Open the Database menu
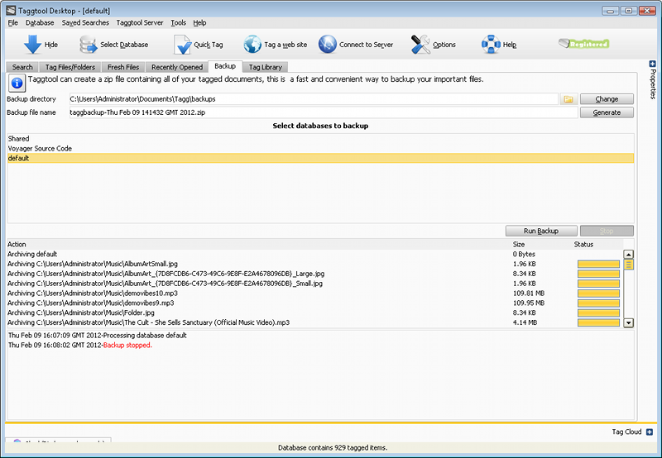The height and width of the screenshot is (458, 662). coord(40,23)
